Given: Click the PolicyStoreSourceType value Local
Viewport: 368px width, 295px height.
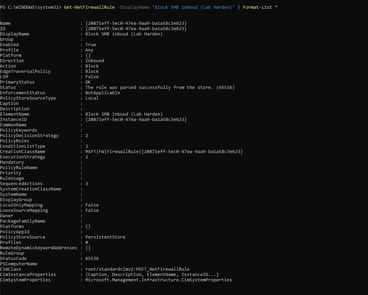Looking at the screenshot, I should pyautogui.click(x=92, y=98).
